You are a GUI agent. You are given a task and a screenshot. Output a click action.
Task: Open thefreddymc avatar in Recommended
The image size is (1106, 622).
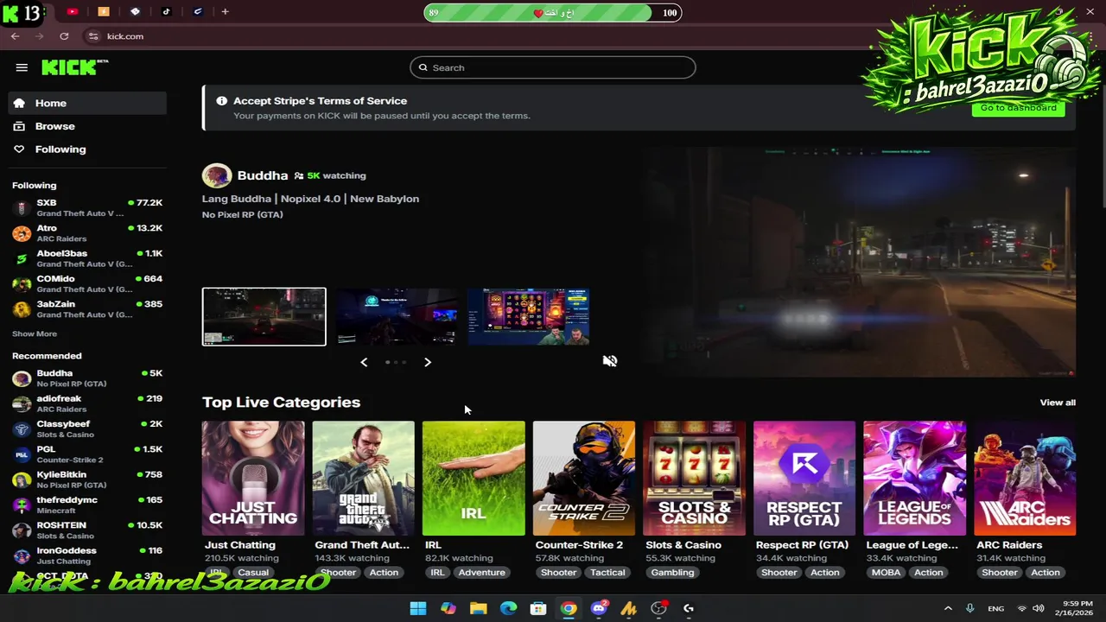pos(22,505)
